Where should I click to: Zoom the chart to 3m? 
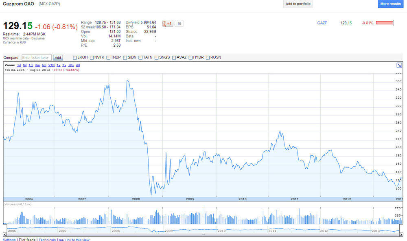[37, 65]
